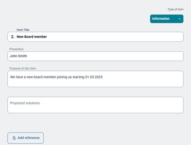The height and width of the screenshot is (145, 191).
Task: Click the paperclip icon in Add reference
Action: coord(14,138)
